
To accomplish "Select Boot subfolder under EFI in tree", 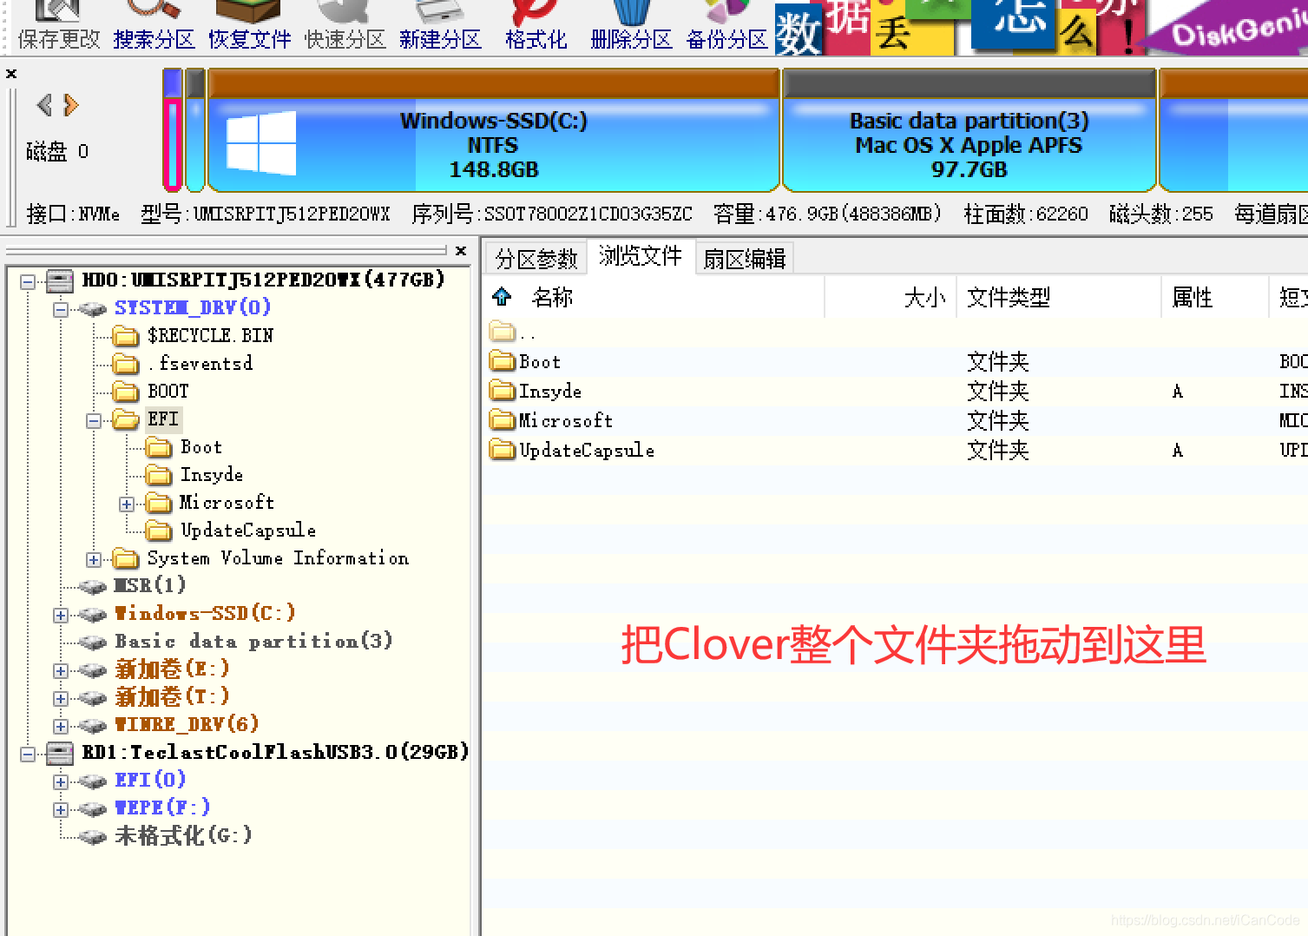I will (200, 446).
